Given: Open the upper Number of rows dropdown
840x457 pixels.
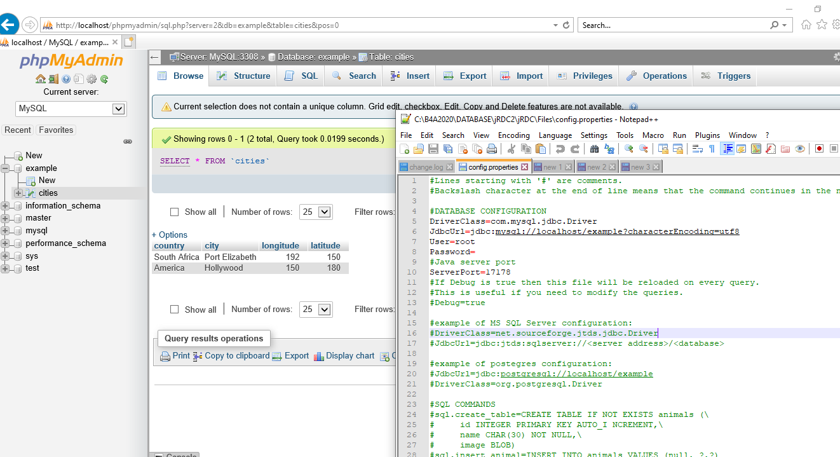Looking at the screenshot, I should pyautogui.click(x=316, y=212).
